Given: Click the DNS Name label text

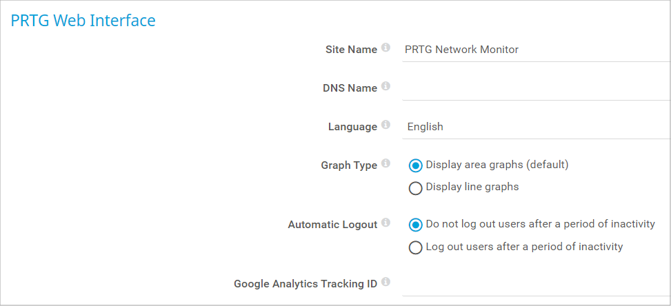Looking at the screenshot, I should pyautogui.click(x=350, y=88).
